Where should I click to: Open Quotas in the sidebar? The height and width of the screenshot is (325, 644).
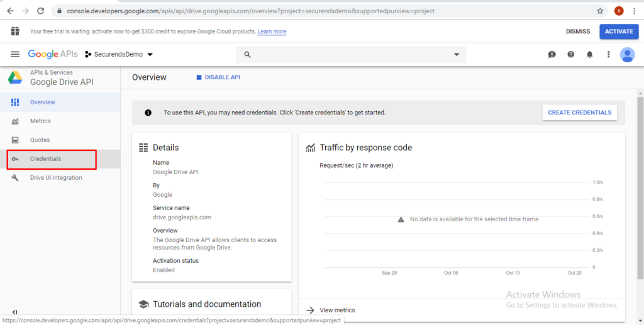coord(60,140)
